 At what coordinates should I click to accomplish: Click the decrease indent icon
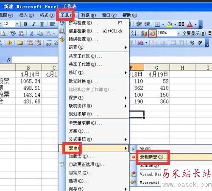tap(139, 24)
